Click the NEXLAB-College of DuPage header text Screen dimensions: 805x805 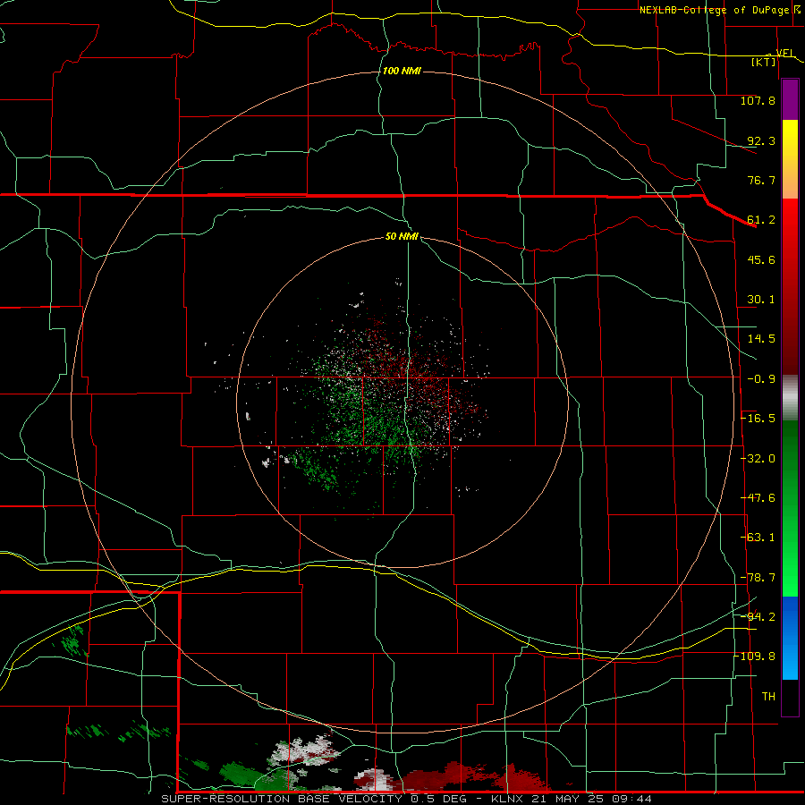coord(714,10)
